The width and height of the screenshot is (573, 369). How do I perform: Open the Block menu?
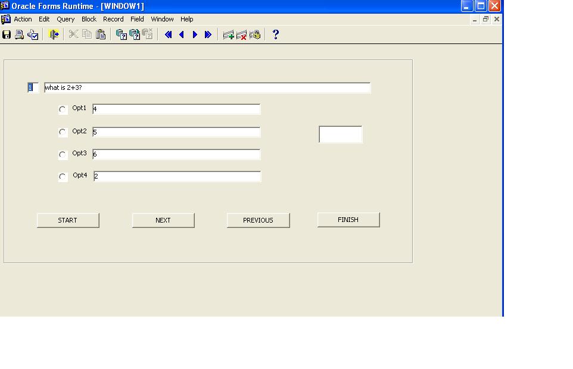click(89, 19)
